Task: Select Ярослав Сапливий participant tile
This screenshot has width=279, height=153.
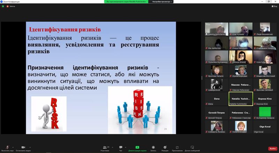Action: click(x=265, y=85)
